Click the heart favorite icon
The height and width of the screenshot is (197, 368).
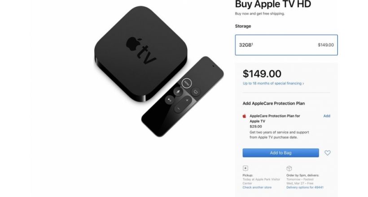tap(328, 153)
